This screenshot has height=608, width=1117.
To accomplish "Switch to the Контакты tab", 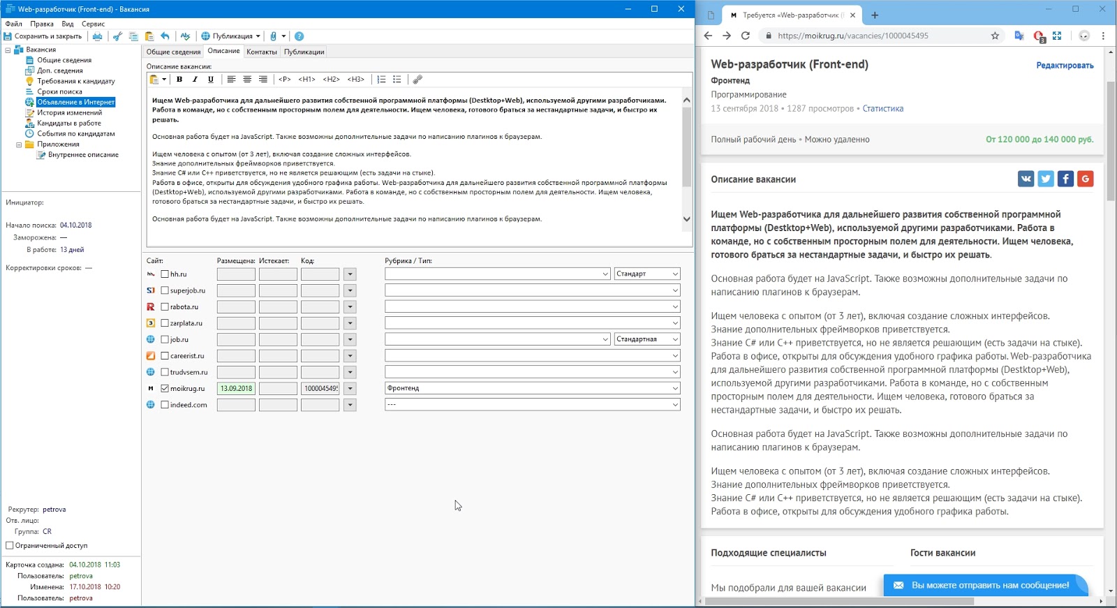I will click(x=262, y=52).
